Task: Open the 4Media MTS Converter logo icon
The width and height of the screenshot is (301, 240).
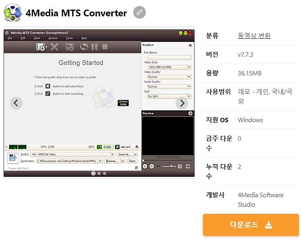Action: [x=13, y=12]
